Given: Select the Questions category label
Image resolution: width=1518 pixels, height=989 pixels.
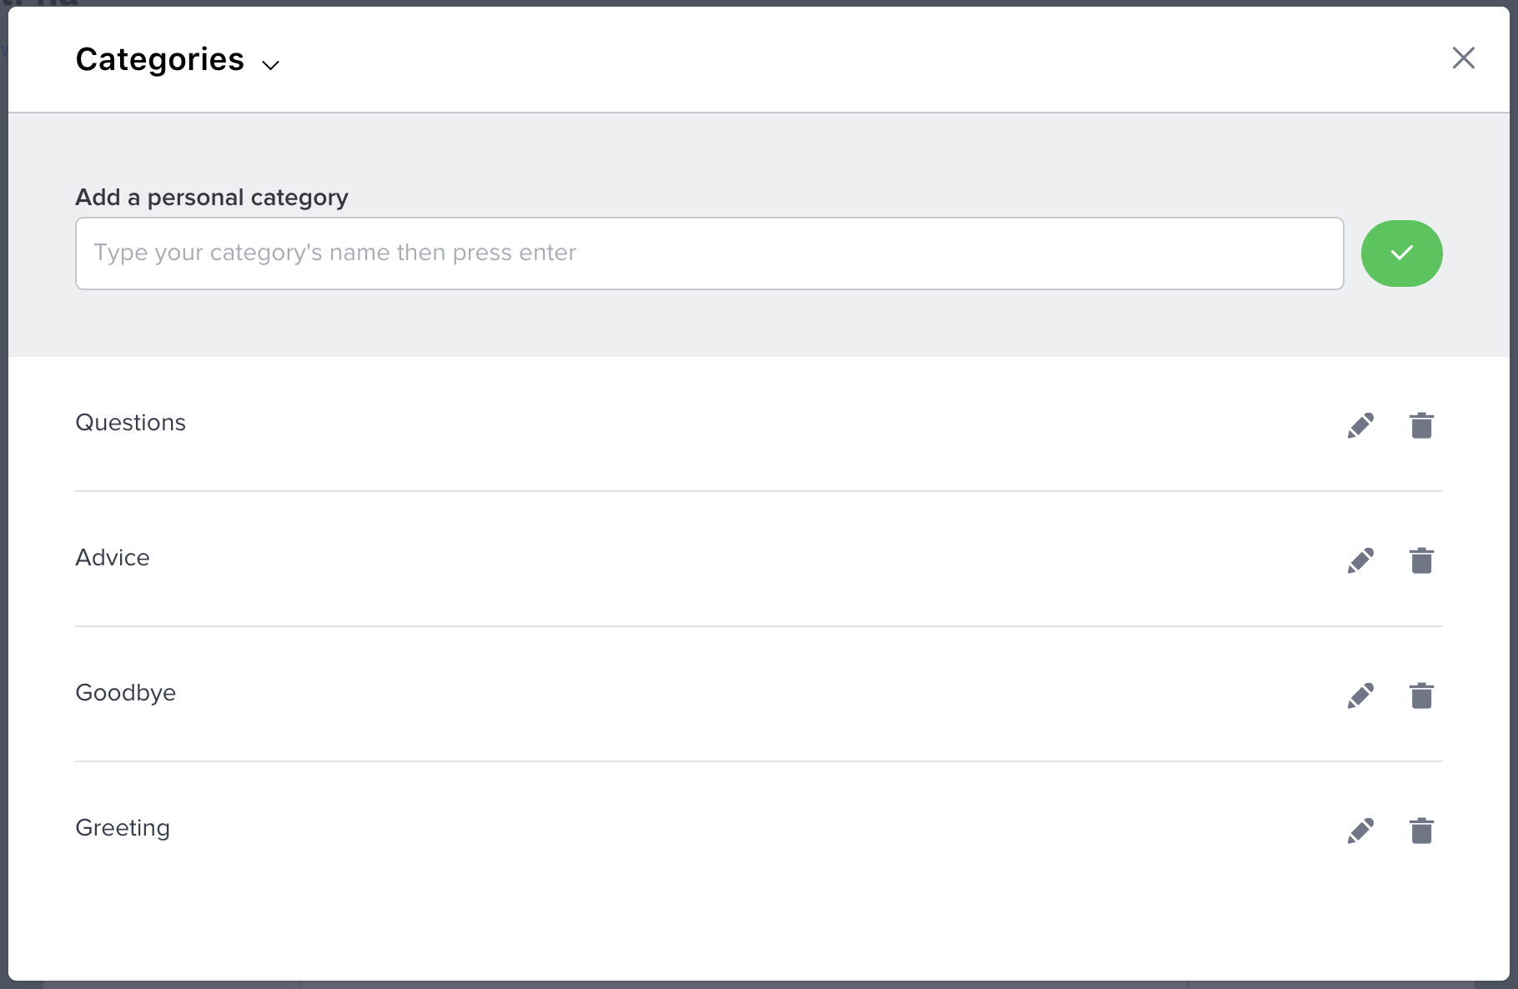Looking at the screenshot, I should click(131, 423).
